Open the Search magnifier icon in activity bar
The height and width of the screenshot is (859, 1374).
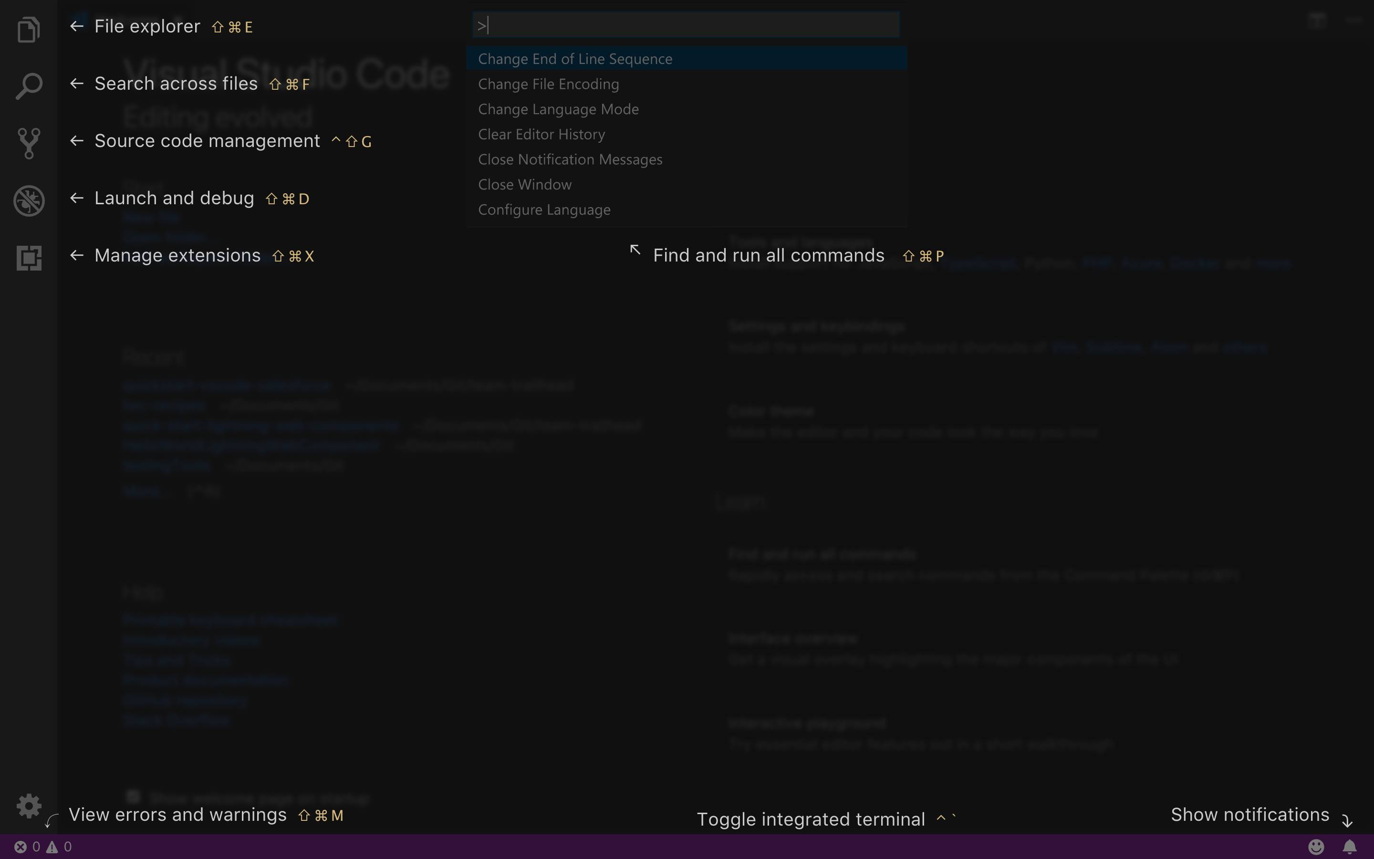[x=29, y=86]
